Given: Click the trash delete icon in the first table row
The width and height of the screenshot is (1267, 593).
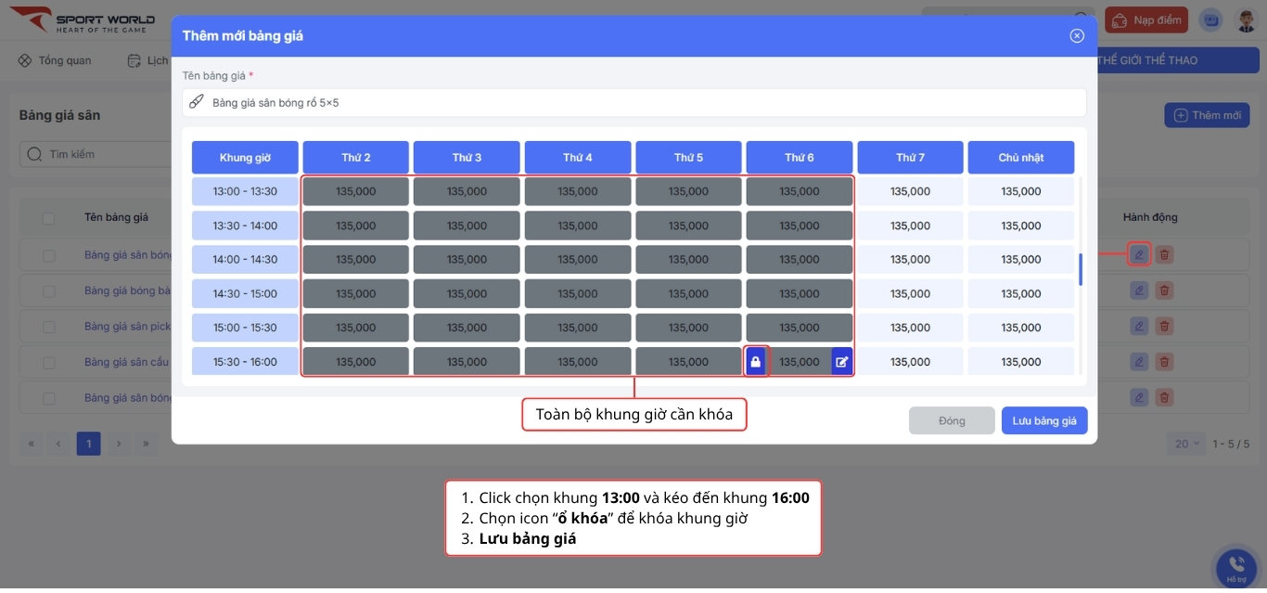Looking at the screenshot, I should 1164,254.
